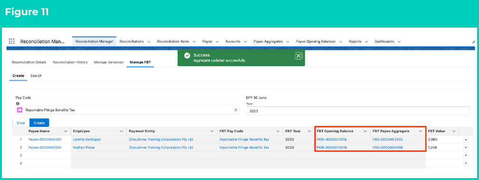Click the Year input field showing 2023
Screen dimensions: 479x180
point(358,111)
